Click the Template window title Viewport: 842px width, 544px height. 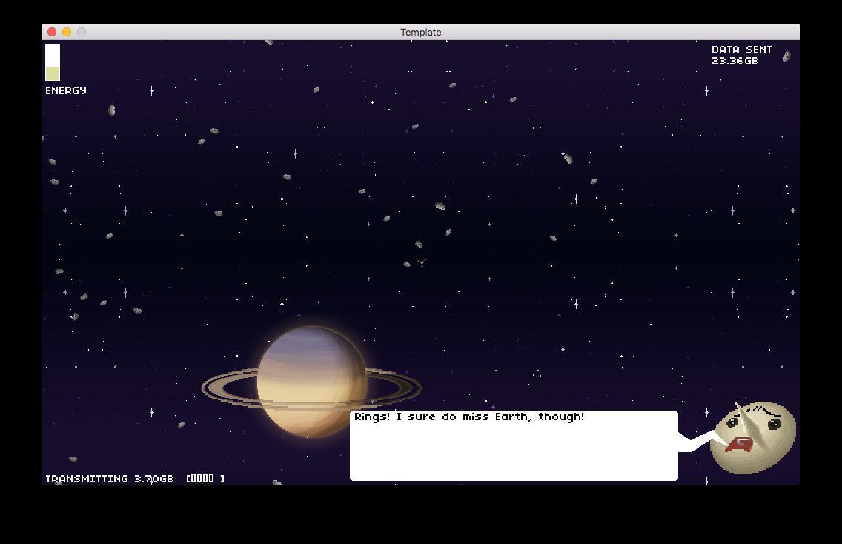[420, 32]
